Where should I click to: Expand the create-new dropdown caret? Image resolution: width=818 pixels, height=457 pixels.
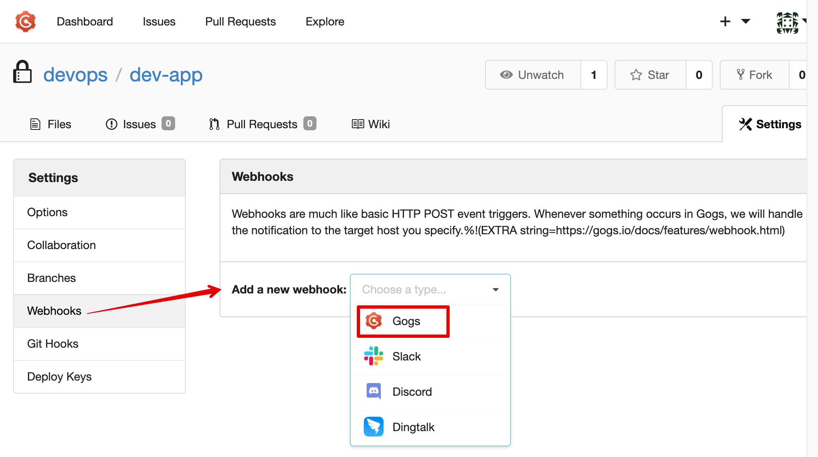(746, 21)
